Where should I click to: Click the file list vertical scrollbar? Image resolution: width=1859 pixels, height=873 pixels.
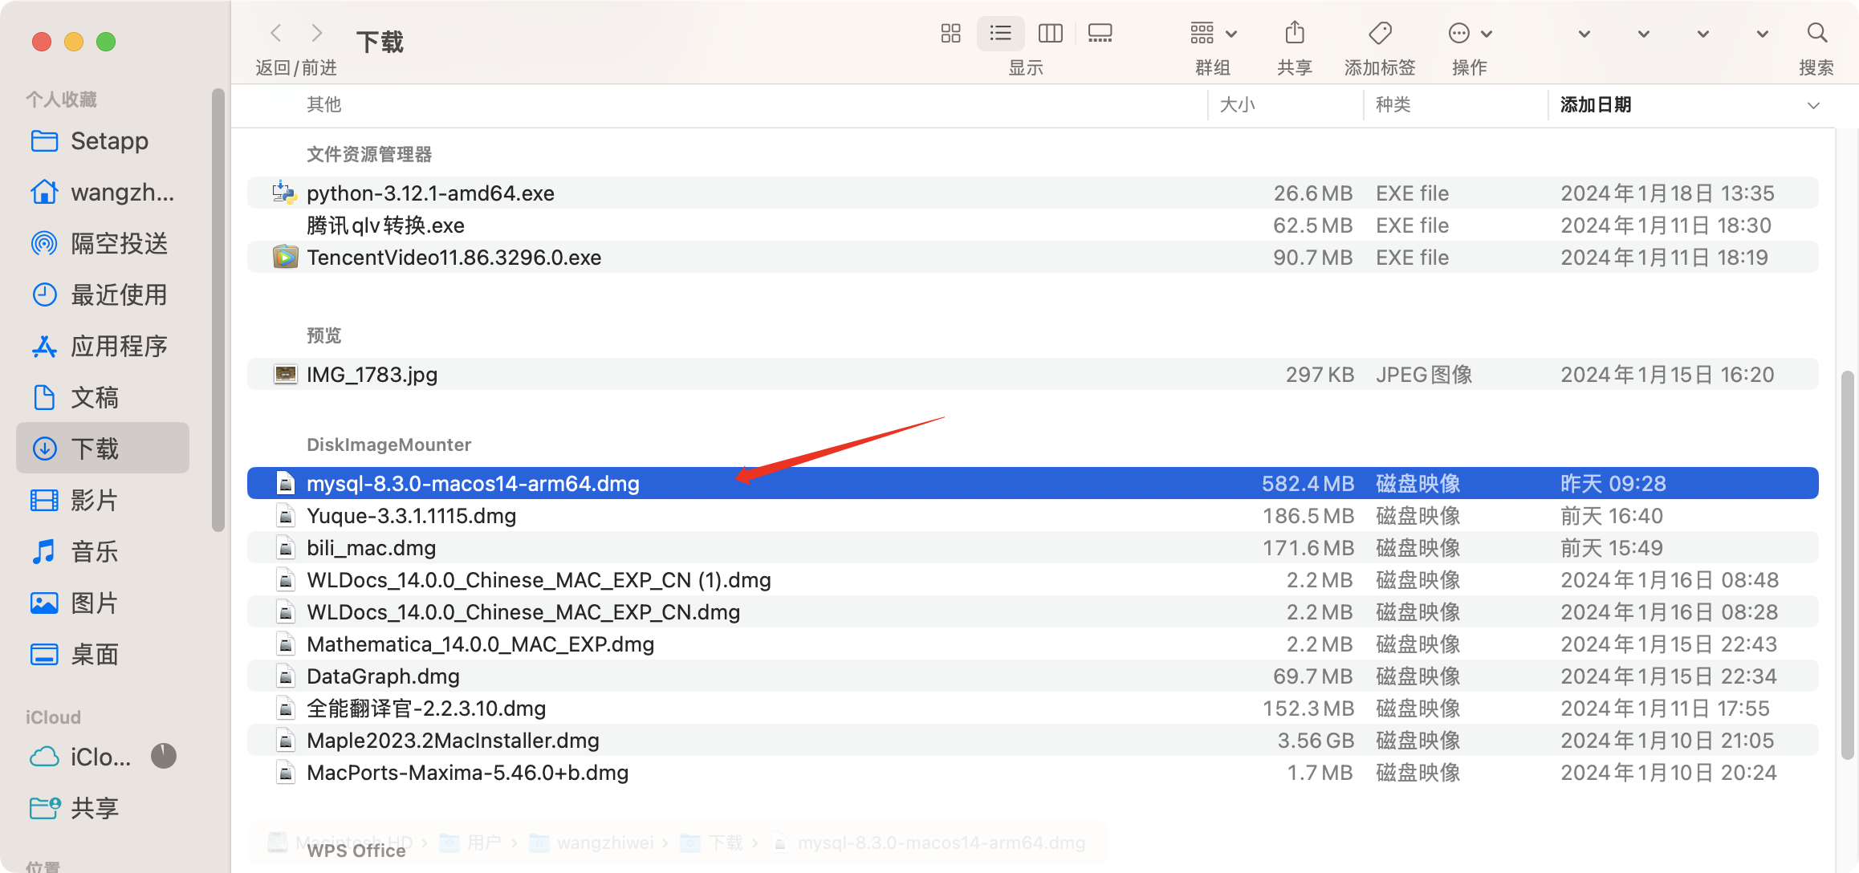tap(1847, 565)
